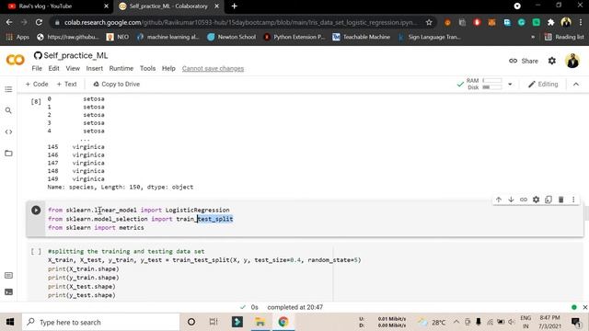The image size is (589, 331).
Task: Open Task View on taskbar
Action: pyautogui.click(x=214, y=322)
